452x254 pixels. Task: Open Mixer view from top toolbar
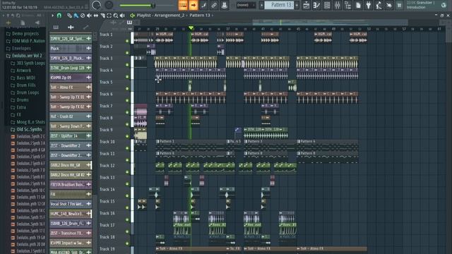(x=338, y=5)
